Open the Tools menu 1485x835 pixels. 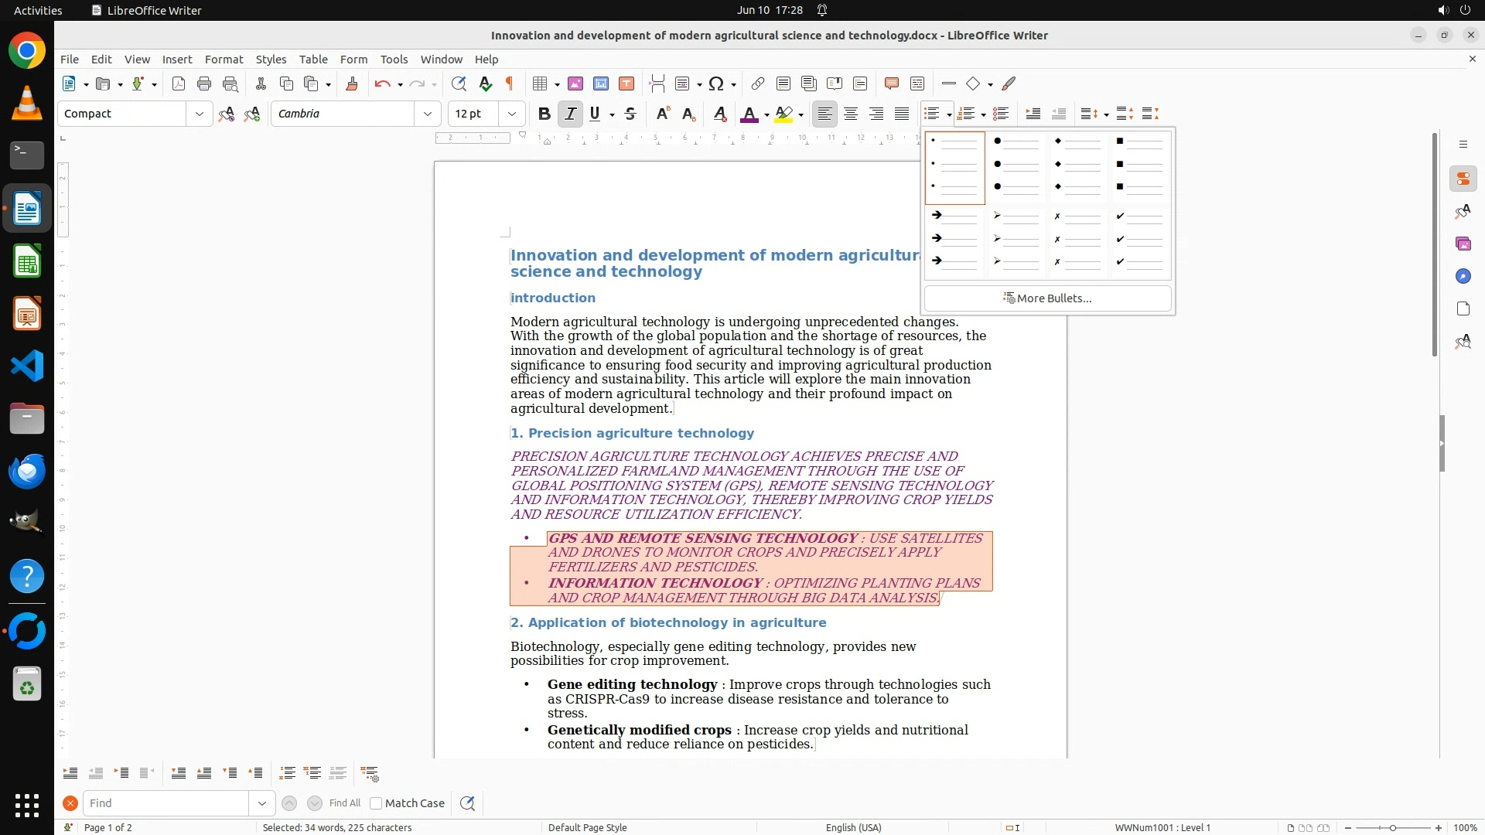point(394,59)
